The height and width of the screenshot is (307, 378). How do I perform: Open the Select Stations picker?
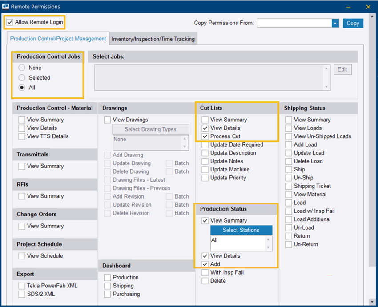(241, 230)
